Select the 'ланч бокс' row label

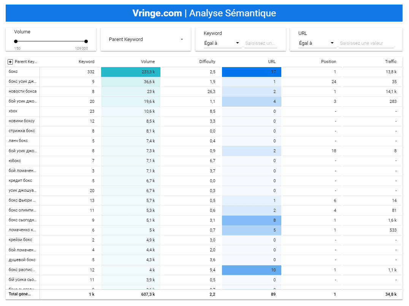click(18, 141)
